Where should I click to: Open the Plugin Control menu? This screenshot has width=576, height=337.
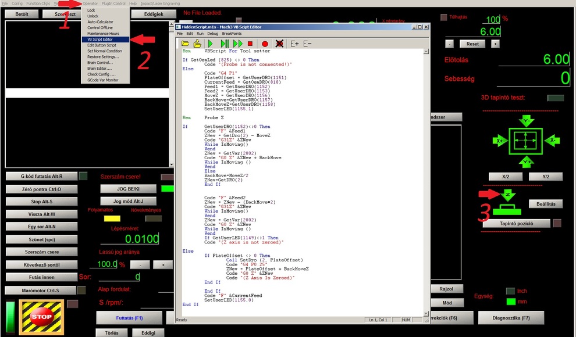pyautogui.click(x=113, y=3)
